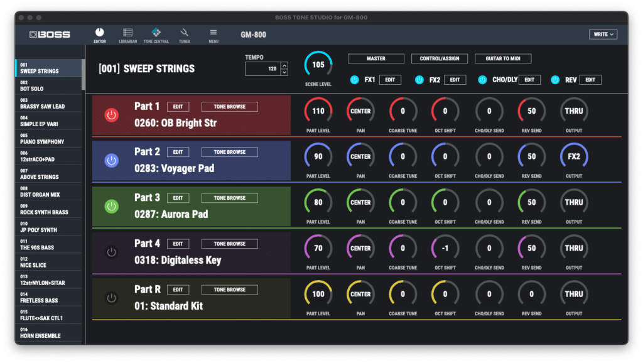
Task: Select scene 012 NICE SLICE
Action: pos(48,262)
